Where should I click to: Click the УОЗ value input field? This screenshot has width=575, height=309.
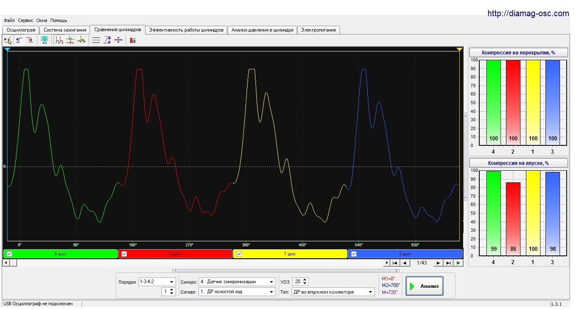297,282
